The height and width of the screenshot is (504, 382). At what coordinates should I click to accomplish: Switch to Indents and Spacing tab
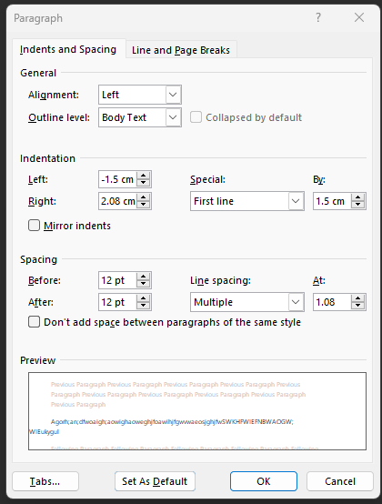point(68,49)
